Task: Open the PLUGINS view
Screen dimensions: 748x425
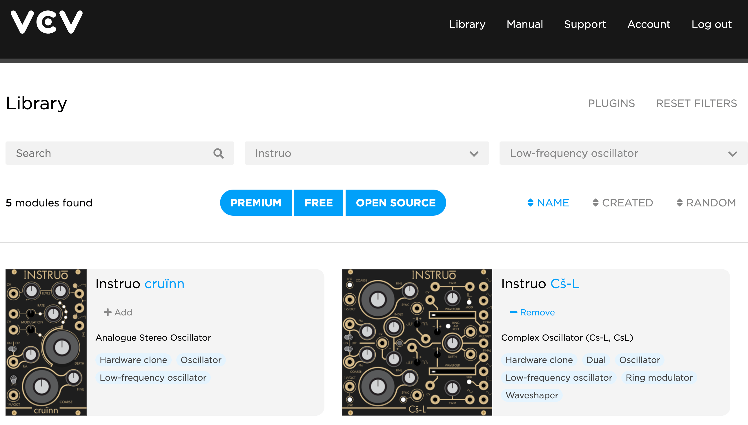Action: point(611,103)
